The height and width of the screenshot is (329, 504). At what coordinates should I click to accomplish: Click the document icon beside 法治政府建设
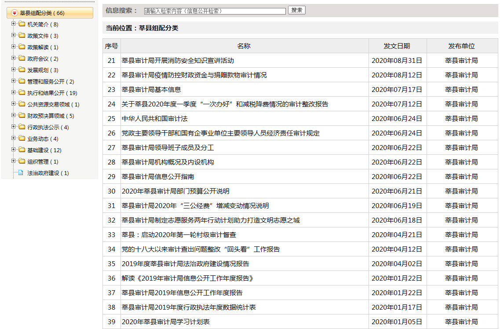click(21, 173)
